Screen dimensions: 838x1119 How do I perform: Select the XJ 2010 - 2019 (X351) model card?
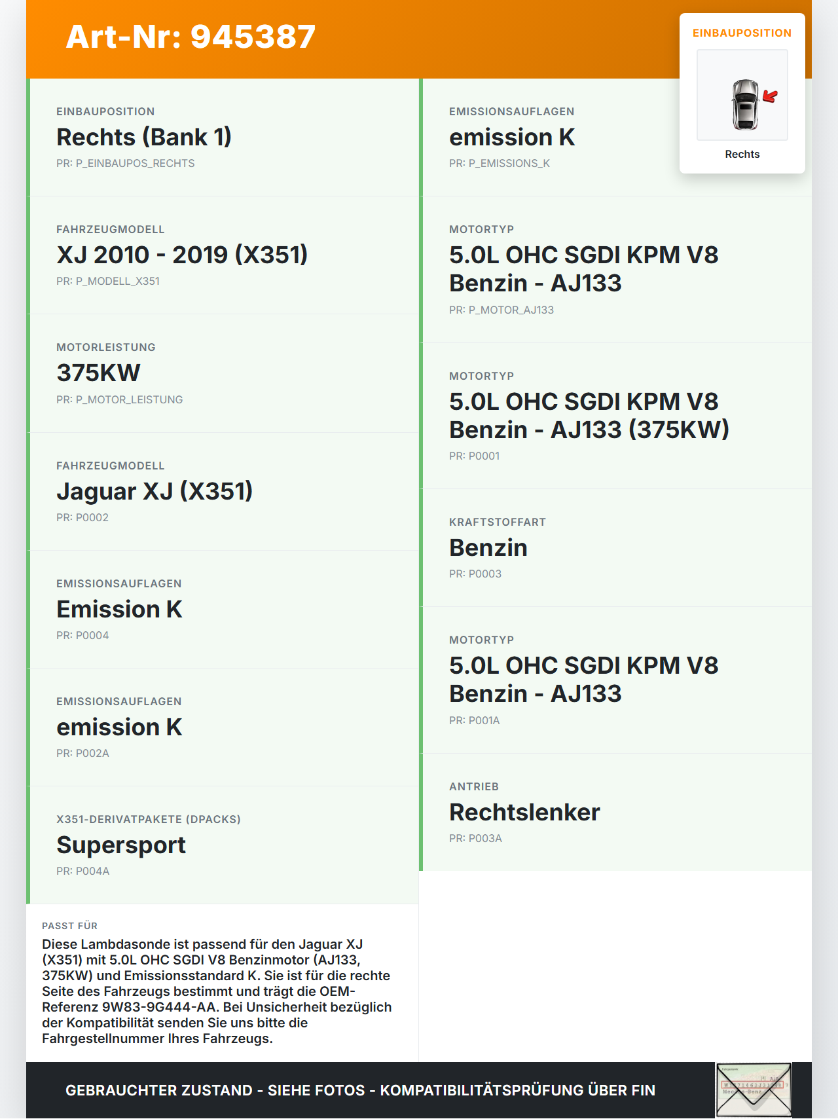223,255
